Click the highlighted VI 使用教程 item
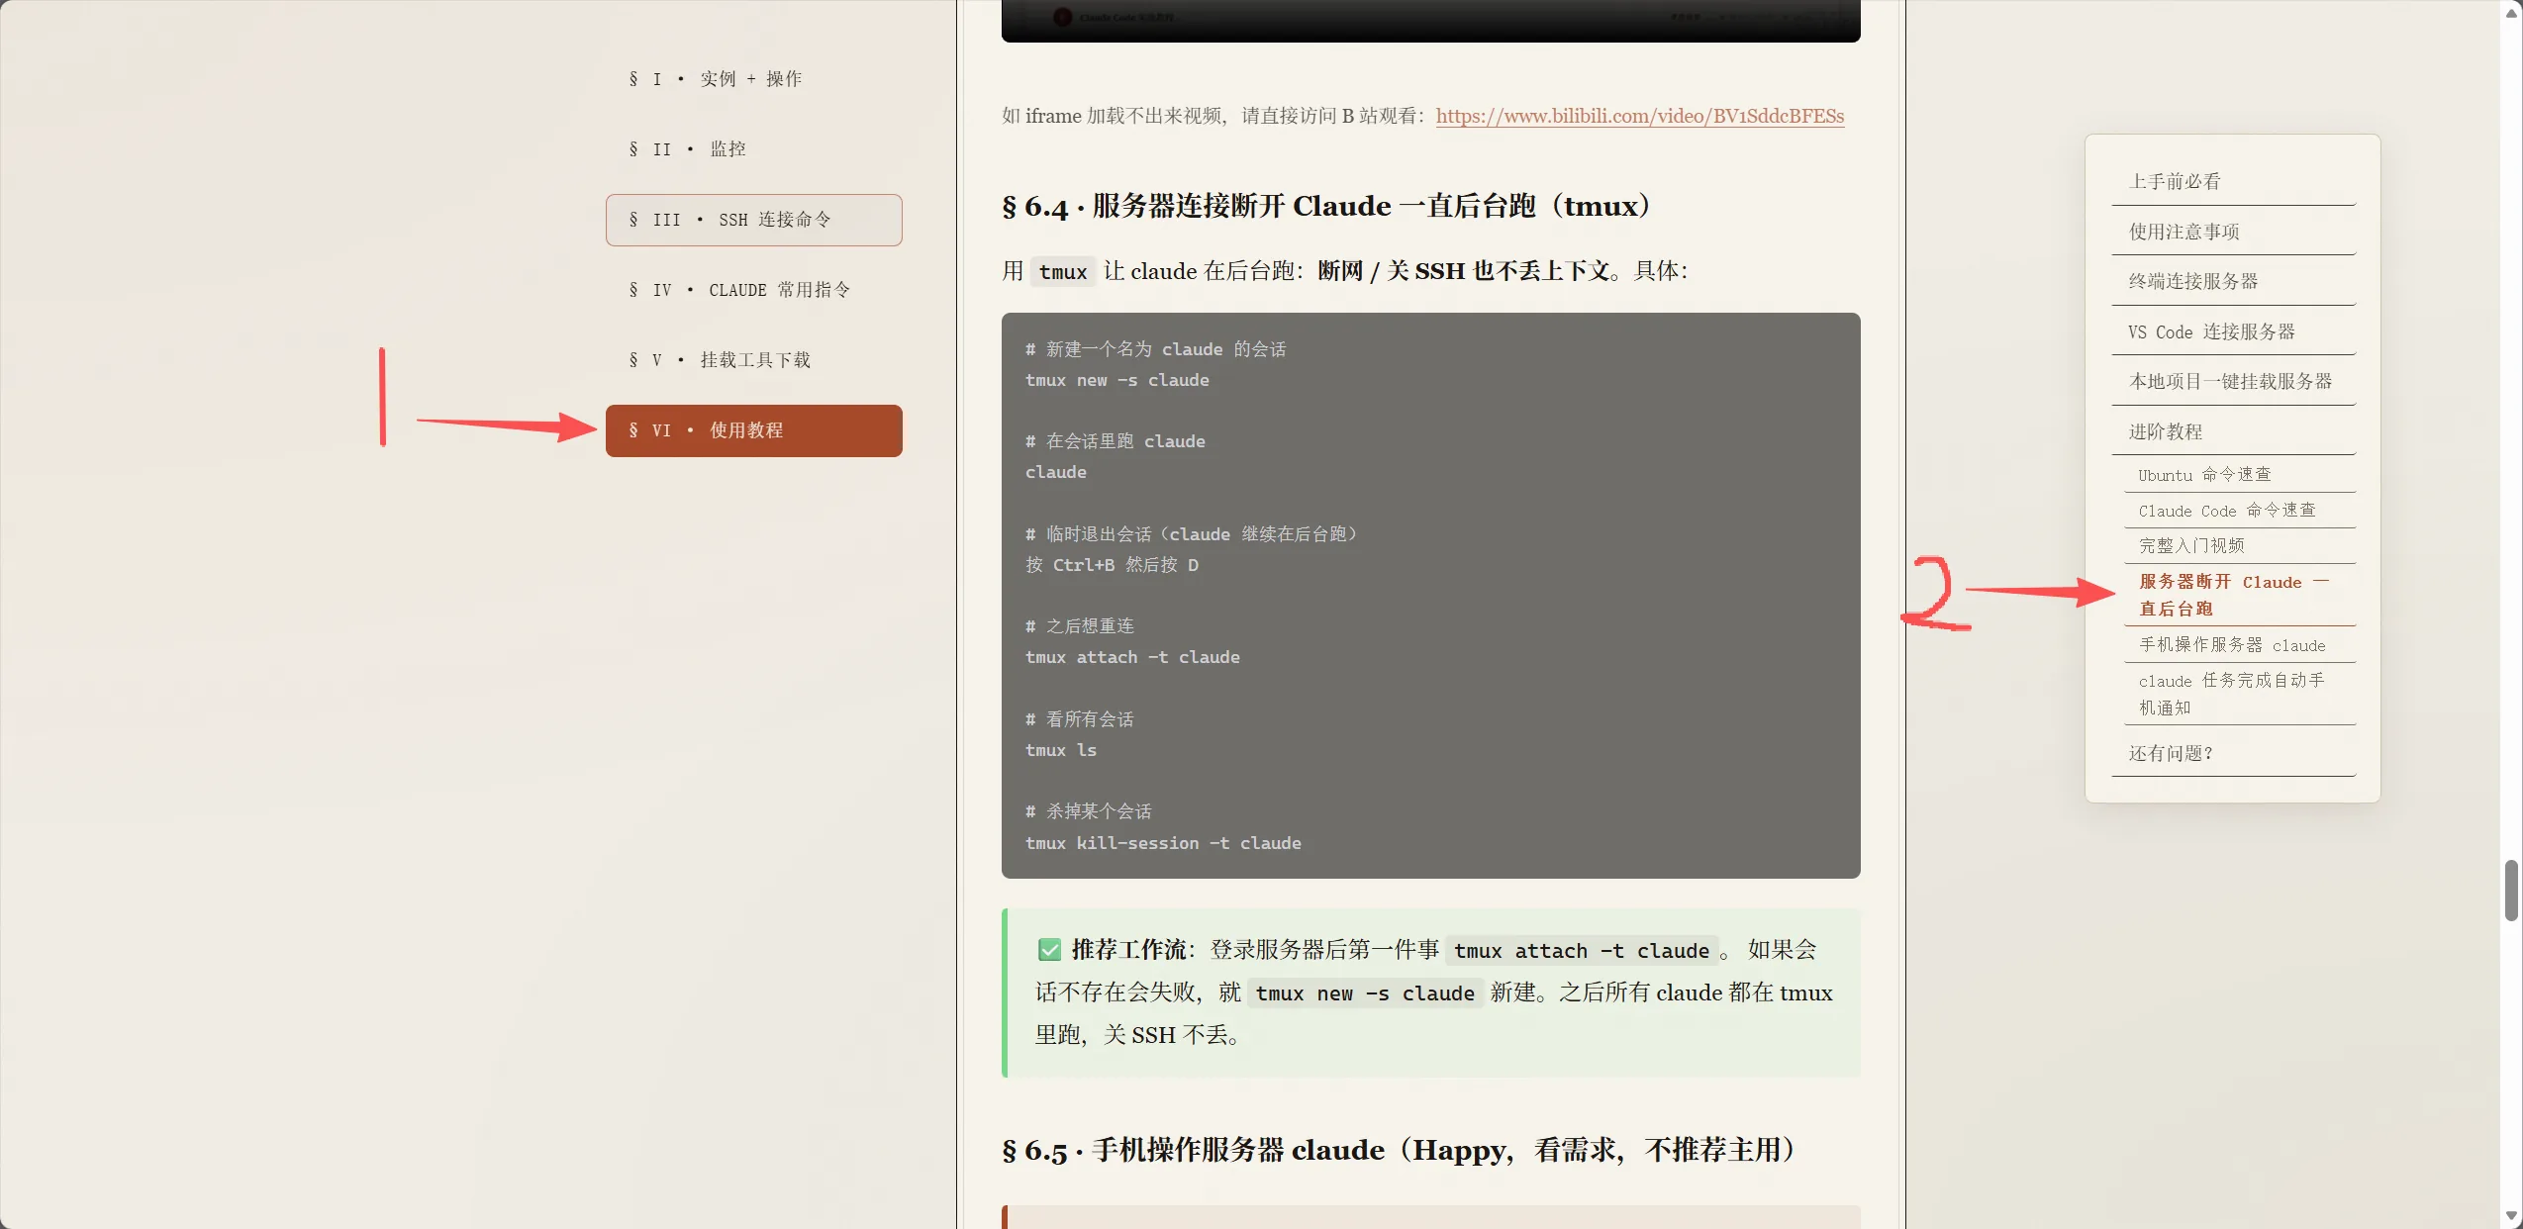Viewport: 2523px width, 1229px height. click(x=753, y=430)
